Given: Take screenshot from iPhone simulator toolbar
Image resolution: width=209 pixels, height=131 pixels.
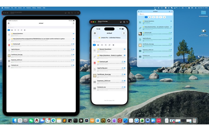Looking at the screenshot, I should (124, 22).
